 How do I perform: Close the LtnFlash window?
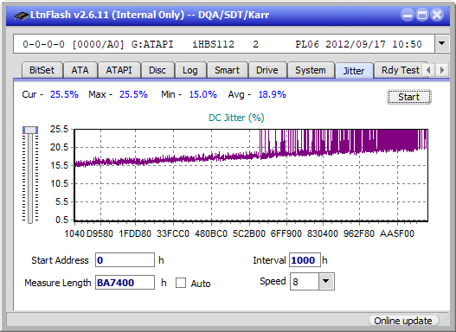pyautogui.click(x=437, y=15)
